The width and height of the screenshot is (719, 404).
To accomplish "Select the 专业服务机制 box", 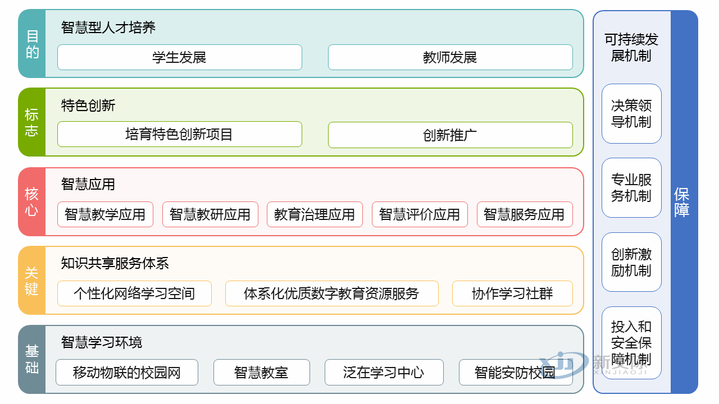I will click(x=631, y=188).
